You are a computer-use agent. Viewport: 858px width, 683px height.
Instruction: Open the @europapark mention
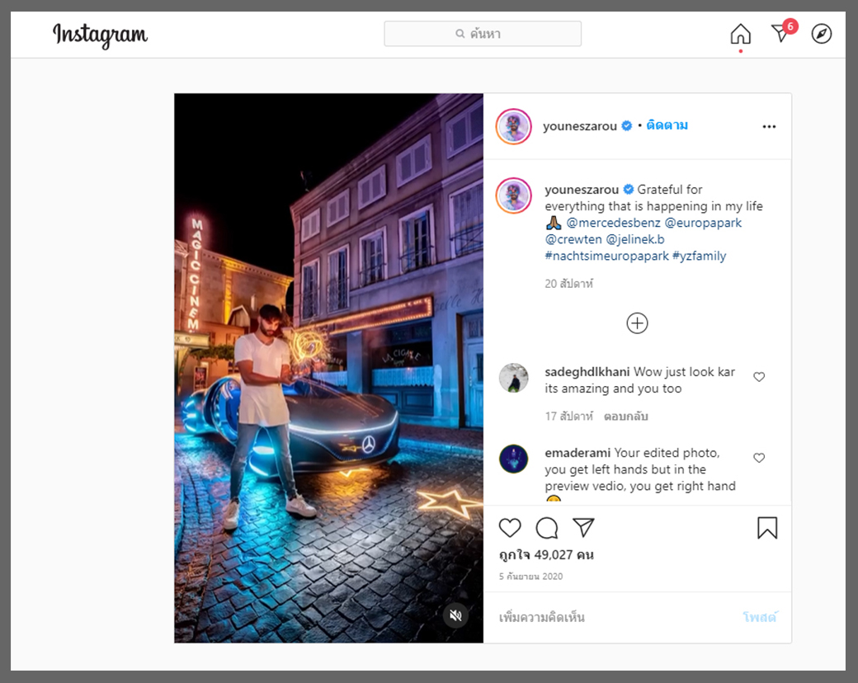coord(703,223)
